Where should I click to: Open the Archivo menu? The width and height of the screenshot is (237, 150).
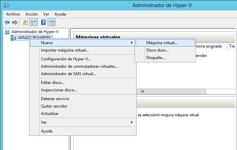[x=13, y=14]
